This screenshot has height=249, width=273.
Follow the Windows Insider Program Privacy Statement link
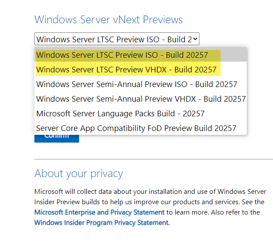101,223
